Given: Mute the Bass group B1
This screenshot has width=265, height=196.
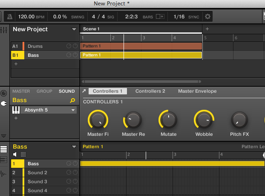Looking at the screenshot, I should [x=69, y=55].
